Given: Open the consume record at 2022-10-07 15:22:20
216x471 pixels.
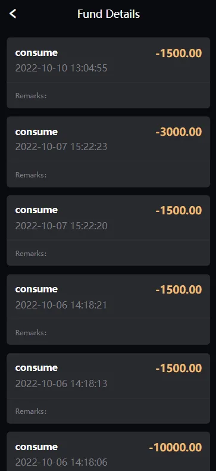Looking at the screenshot, I should pos(108,230).
